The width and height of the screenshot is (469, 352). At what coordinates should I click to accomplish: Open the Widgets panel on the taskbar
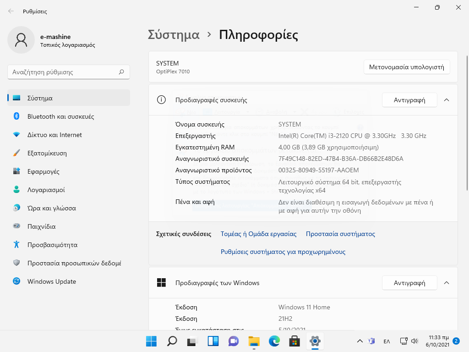(213, 341)
